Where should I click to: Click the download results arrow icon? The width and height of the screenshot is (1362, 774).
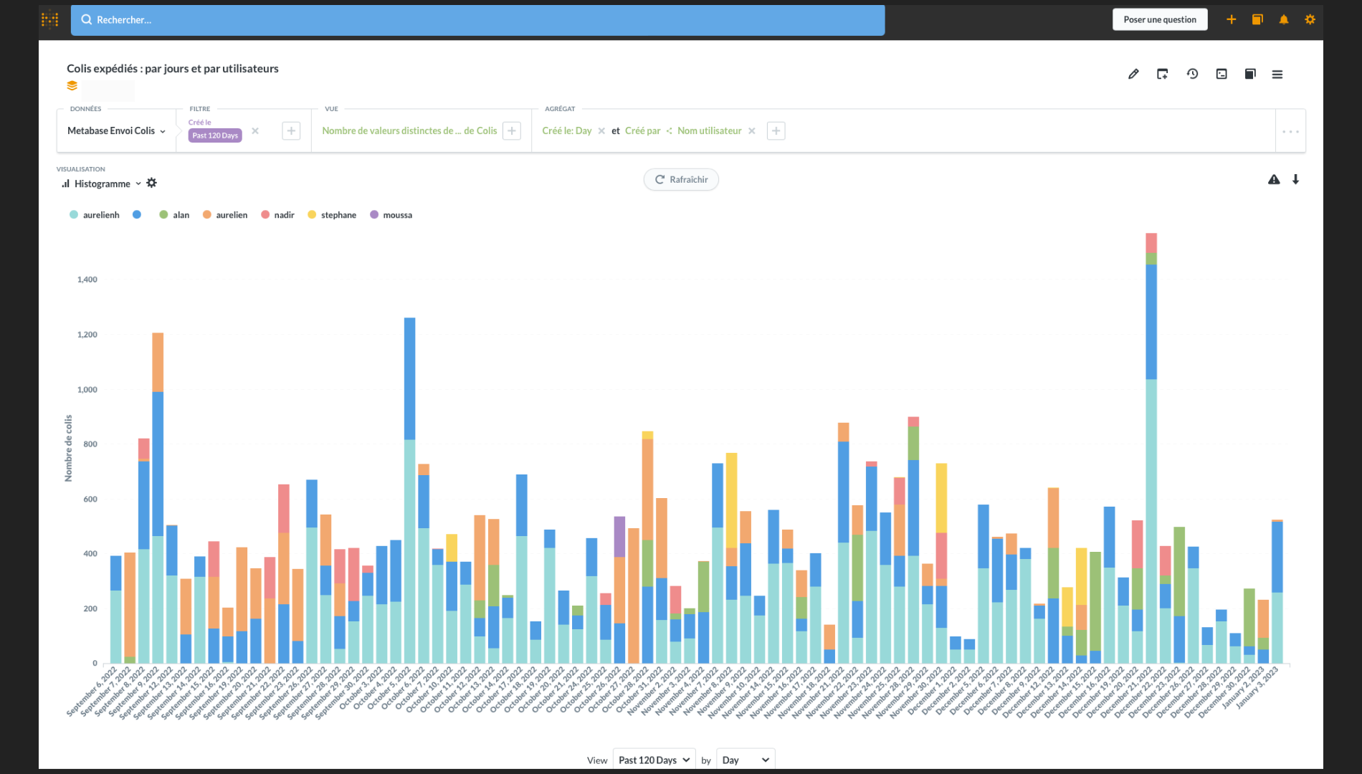pyautogui.click(x=1295, y=179)
